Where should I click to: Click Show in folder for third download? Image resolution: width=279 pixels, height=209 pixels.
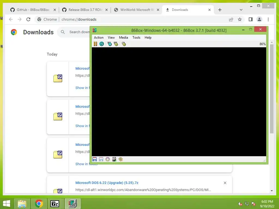click(86, 164)
